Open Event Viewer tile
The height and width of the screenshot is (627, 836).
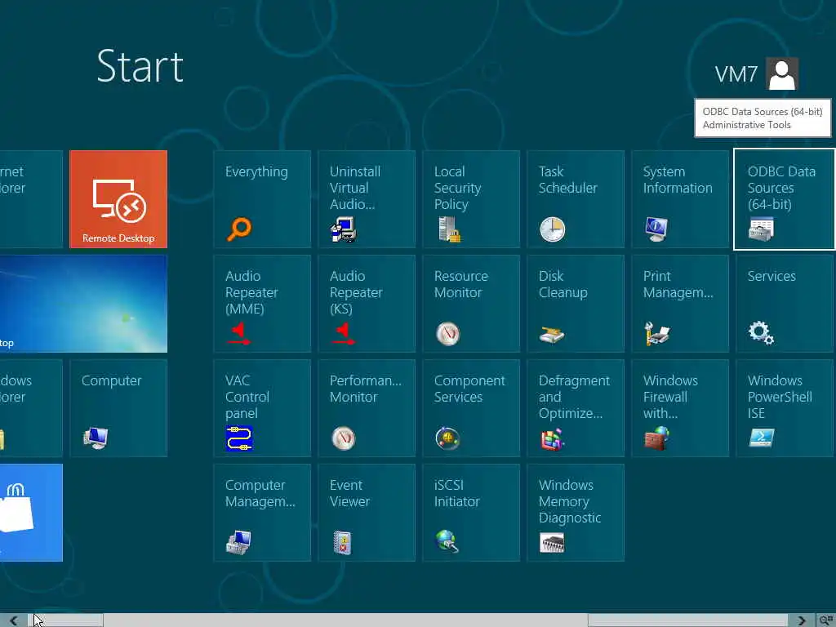click(367, 513)
